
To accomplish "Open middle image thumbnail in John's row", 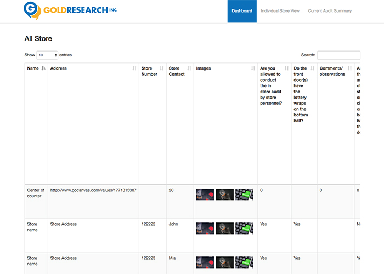I will pyautogui.click(x=225, y=229).
